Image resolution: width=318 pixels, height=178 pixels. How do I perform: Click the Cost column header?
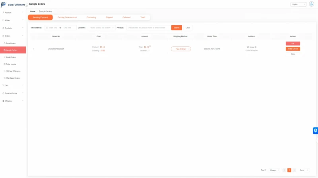tap(99, 36)
